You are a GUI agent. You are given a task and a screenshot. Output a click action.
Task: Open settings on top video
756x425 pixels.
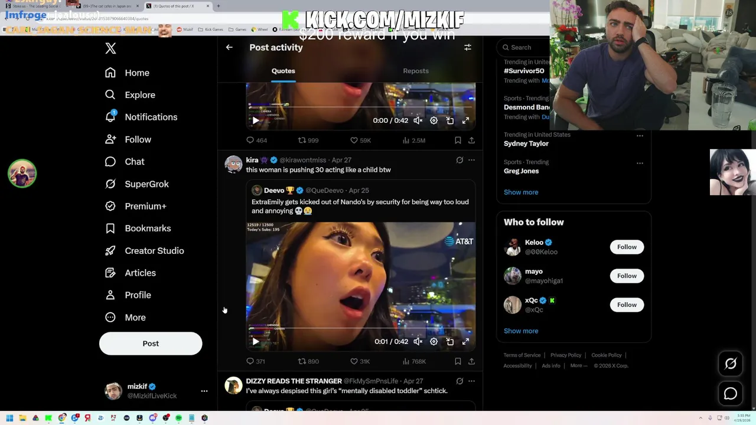coord(434,120)
